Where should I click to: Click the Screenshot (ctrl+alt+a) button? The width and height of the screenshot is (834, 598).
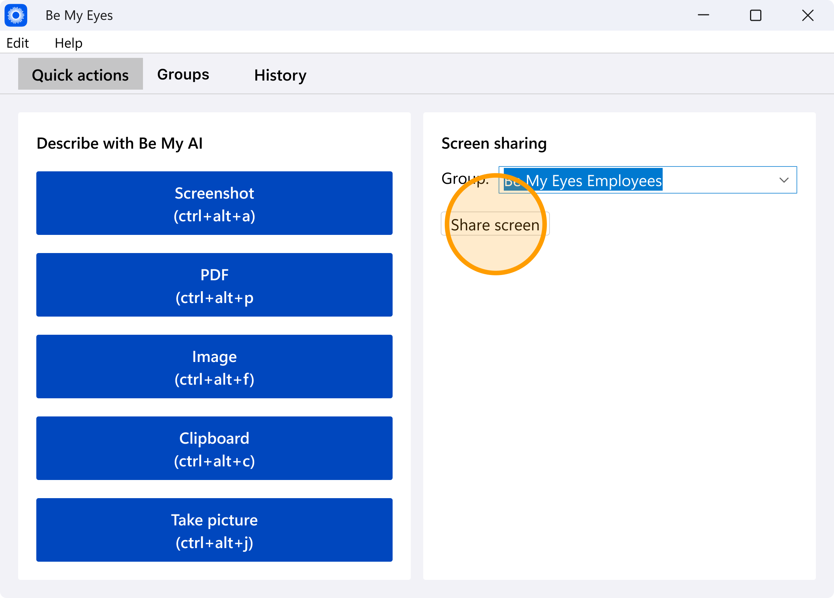tap(214, 203)
